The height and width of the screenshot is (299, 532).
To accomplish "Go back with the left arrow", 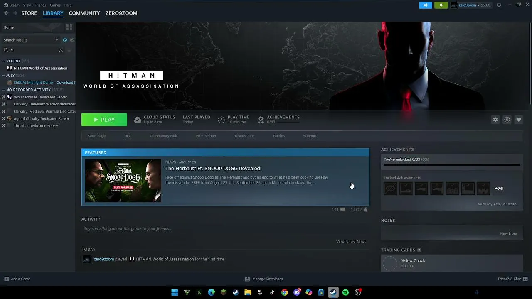I will (6, 13).
